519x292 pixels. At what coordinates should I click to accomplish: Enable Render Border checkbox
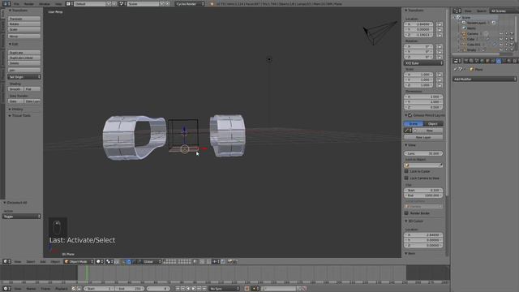click(406, 213)
